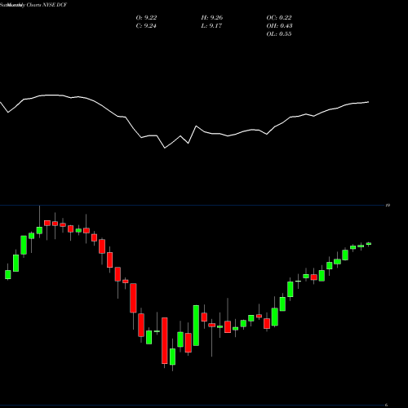Click the OH: 0.43 value
Screen dimensions: 408x408
point(279,26)
